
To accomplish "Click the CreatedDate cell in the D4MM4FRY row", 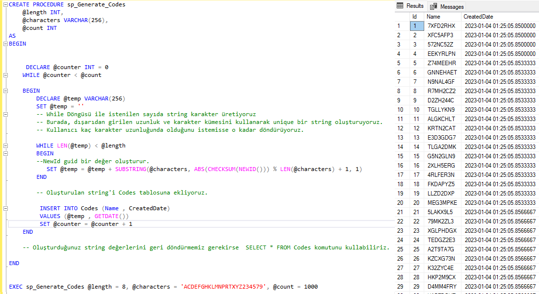I will point(500,286).
